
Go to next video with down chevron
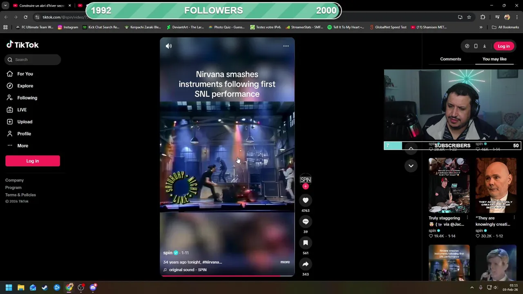click(411, 166)
